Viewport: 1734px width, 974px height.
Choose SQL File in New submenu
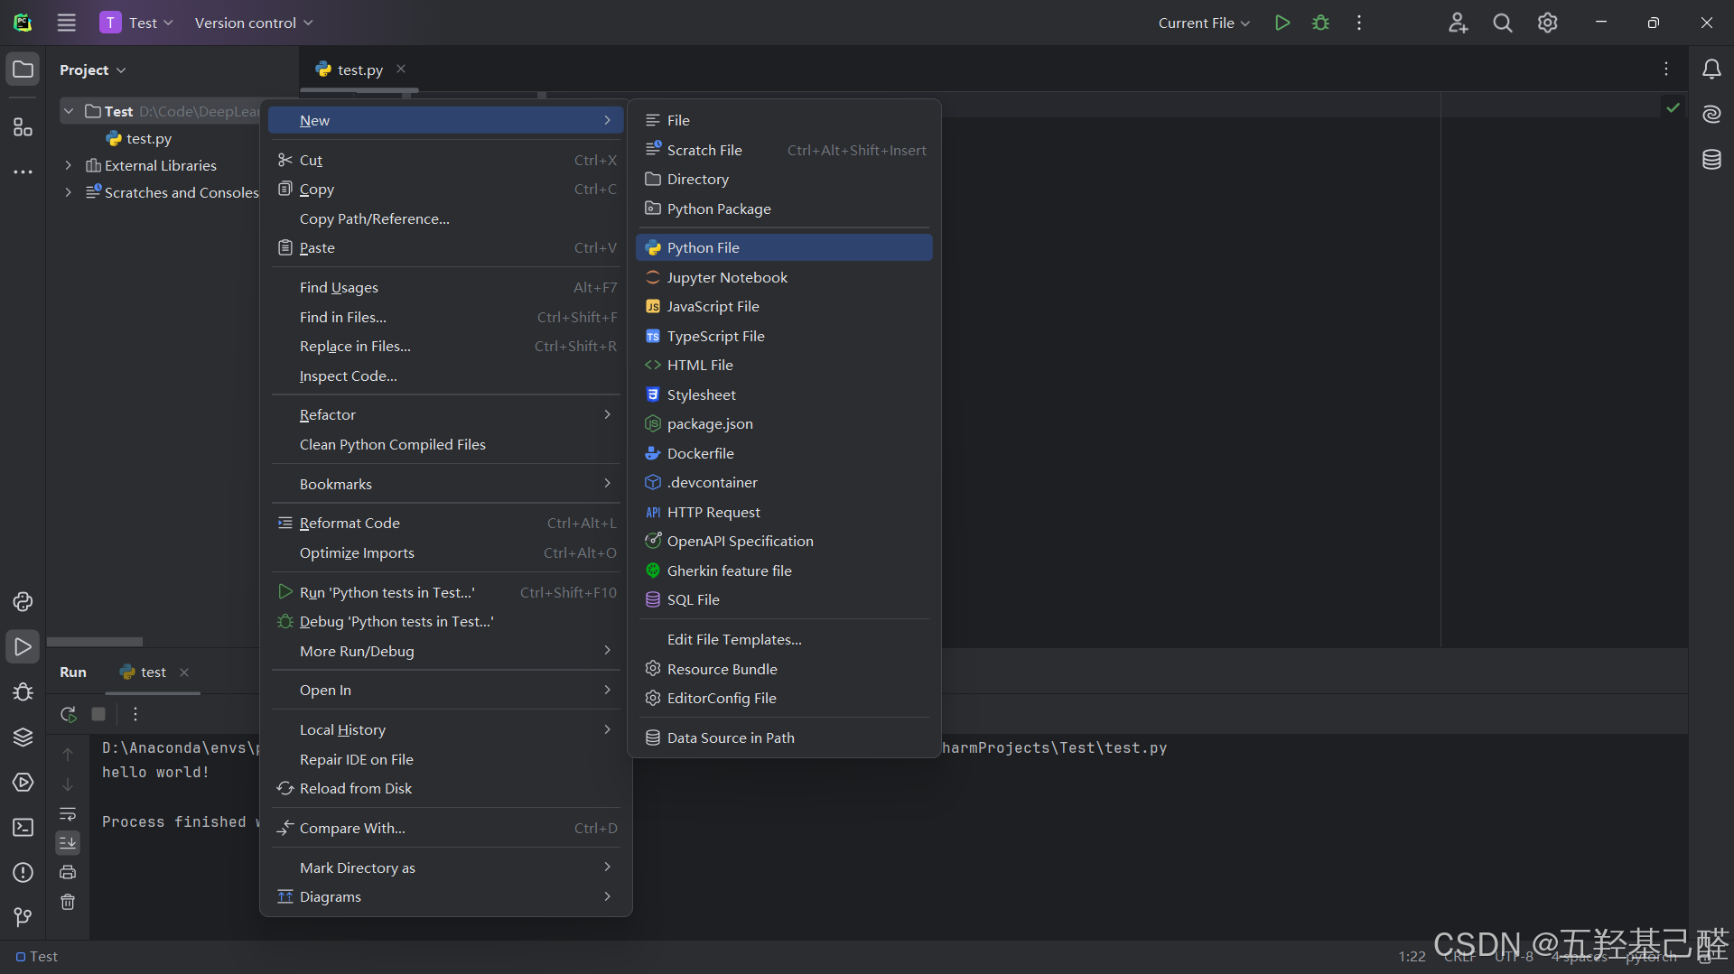click(783, 599)
